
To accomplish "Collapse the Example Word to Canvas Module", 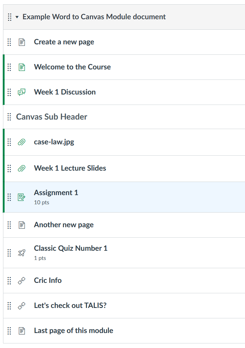I will (17, 17).
